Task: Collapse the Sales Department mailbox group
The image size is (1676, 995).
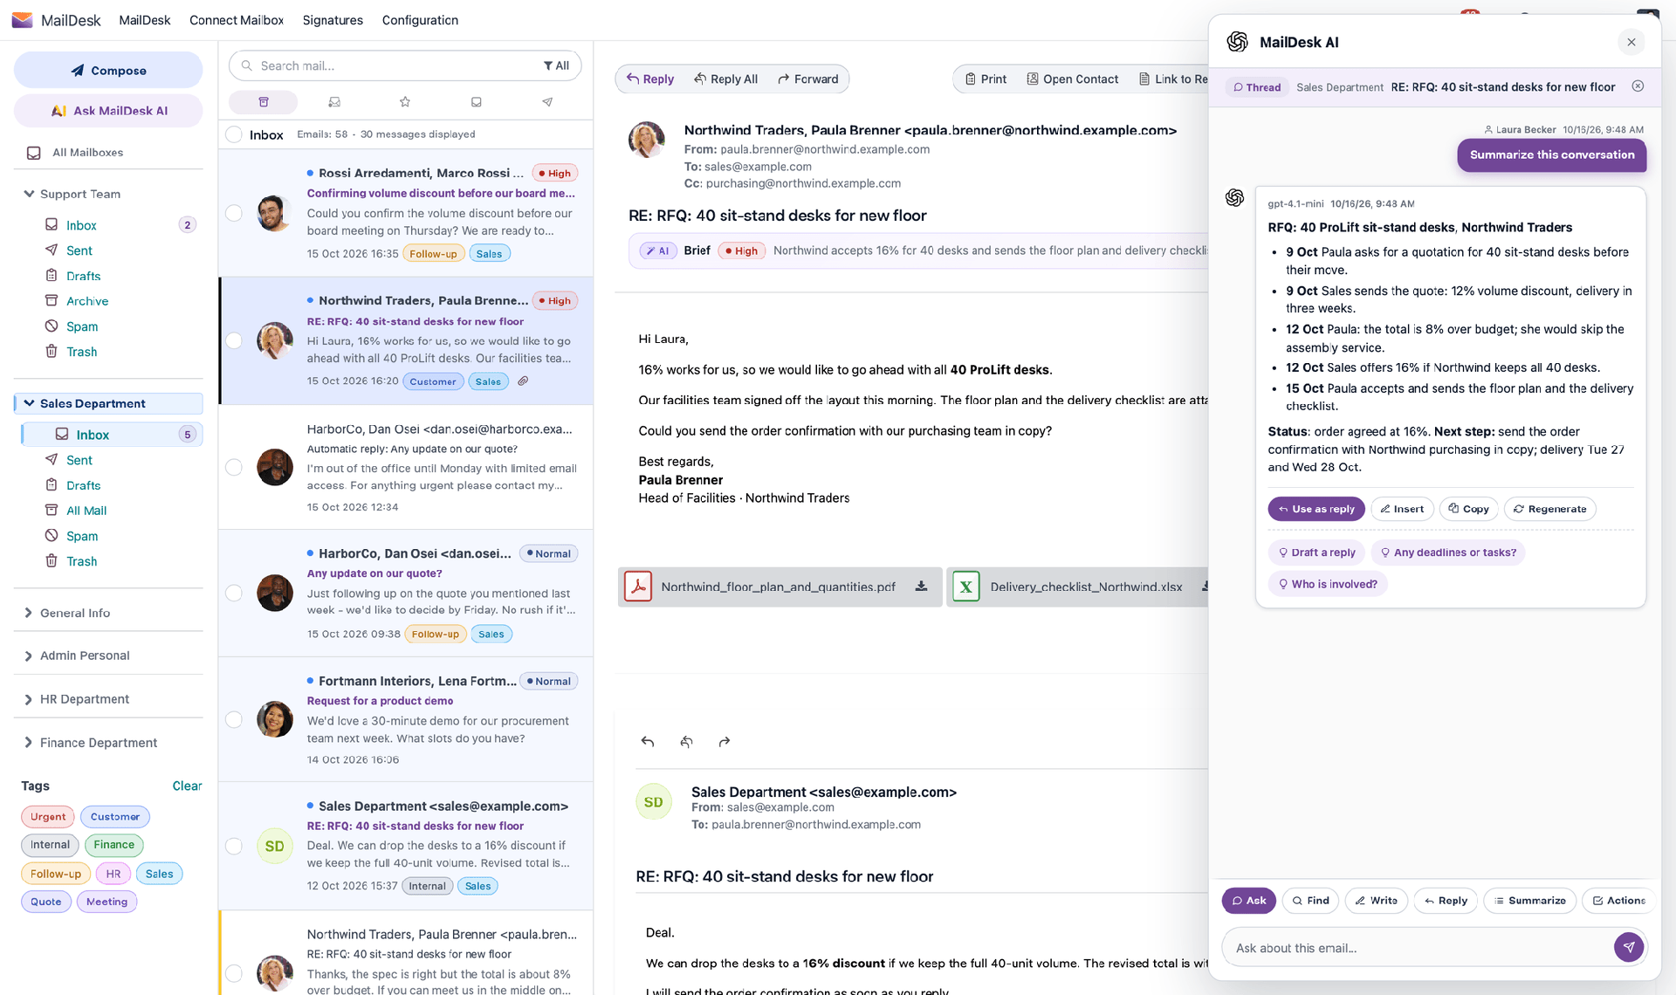Action: click(29, 403)
